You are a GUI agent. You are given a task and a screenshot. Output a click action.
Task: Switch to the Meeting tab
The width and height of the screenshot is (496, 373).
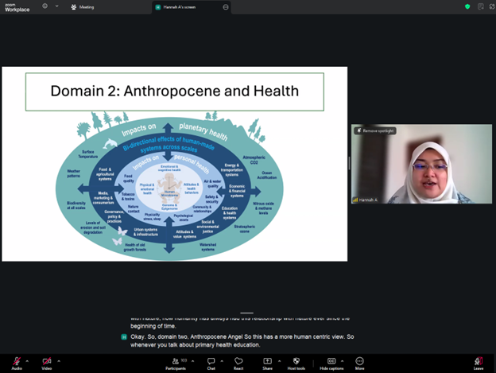point(83,6)
